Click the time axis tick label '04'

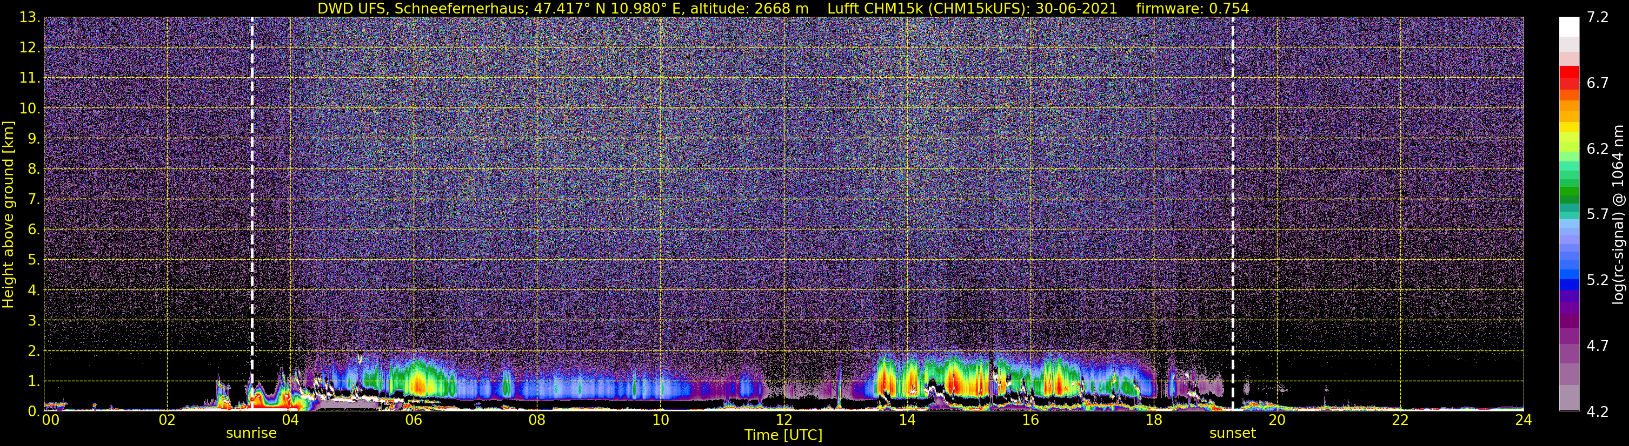pyautogui.click(x=290, y=420)
